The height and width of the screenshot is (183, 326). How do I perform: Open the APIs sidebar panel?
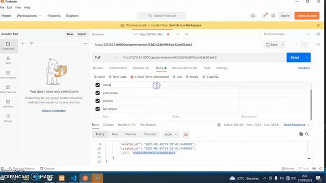pos(8,60)
